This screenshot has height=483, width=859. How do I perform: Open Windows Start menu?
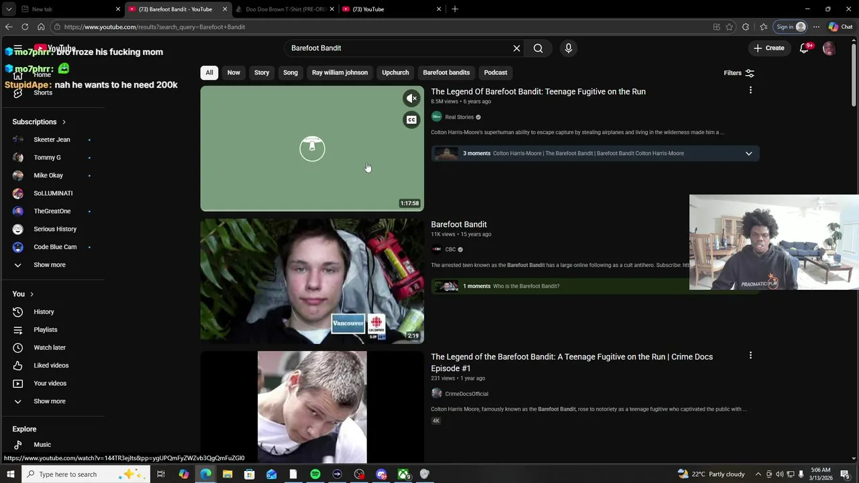point(10,474)
